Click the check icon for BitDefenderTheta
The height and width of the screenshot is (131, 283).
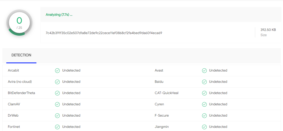point(57,93)
